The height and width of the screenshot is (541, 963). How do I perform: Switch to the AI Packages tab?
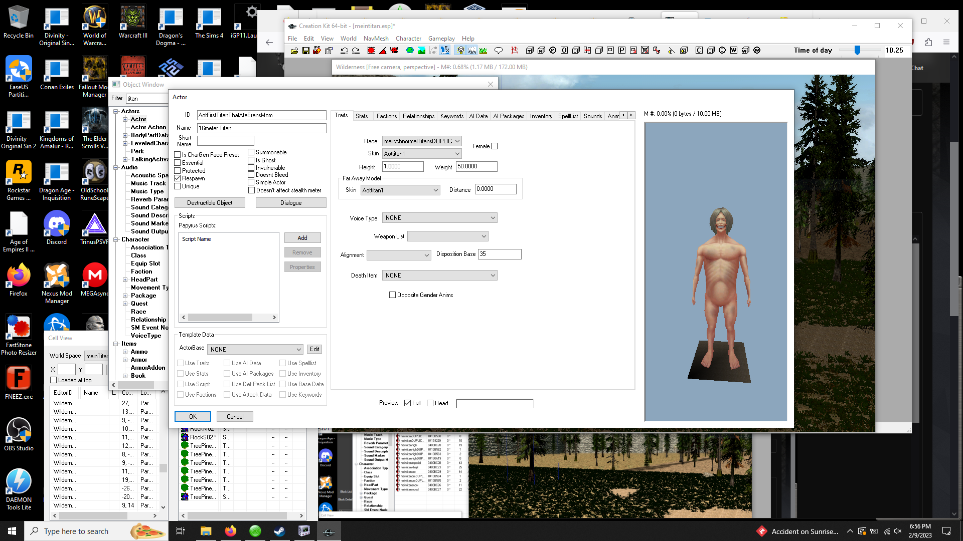click(x=509, y=116)
